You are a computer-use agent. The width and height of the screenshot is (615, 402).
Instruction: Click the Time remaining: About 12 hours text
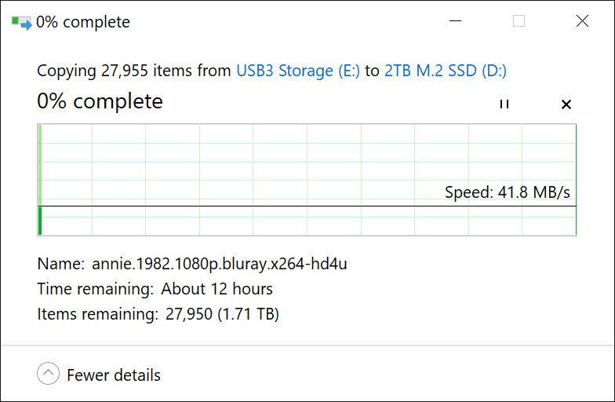[x=155, y=289]
